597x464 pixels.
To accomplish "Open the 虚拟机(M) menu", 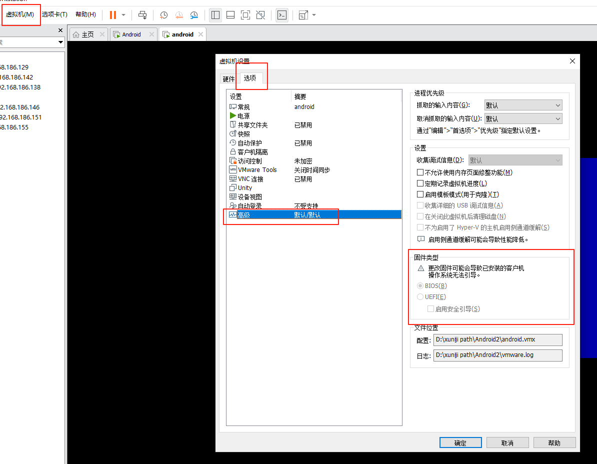I will (x=20, y=14).
